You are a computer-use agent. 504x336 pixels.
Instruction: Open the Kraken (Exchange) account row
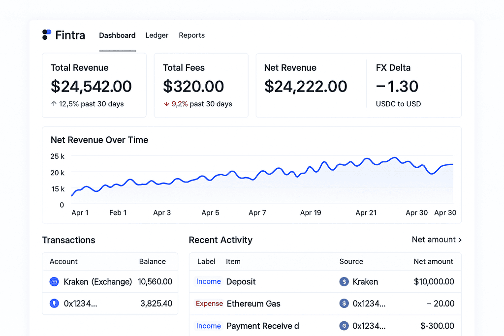(x=110, y=282)
